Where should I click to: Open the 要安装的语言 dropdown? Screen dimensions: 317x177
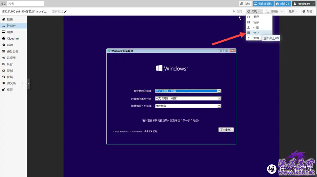[x=219, y=91]
